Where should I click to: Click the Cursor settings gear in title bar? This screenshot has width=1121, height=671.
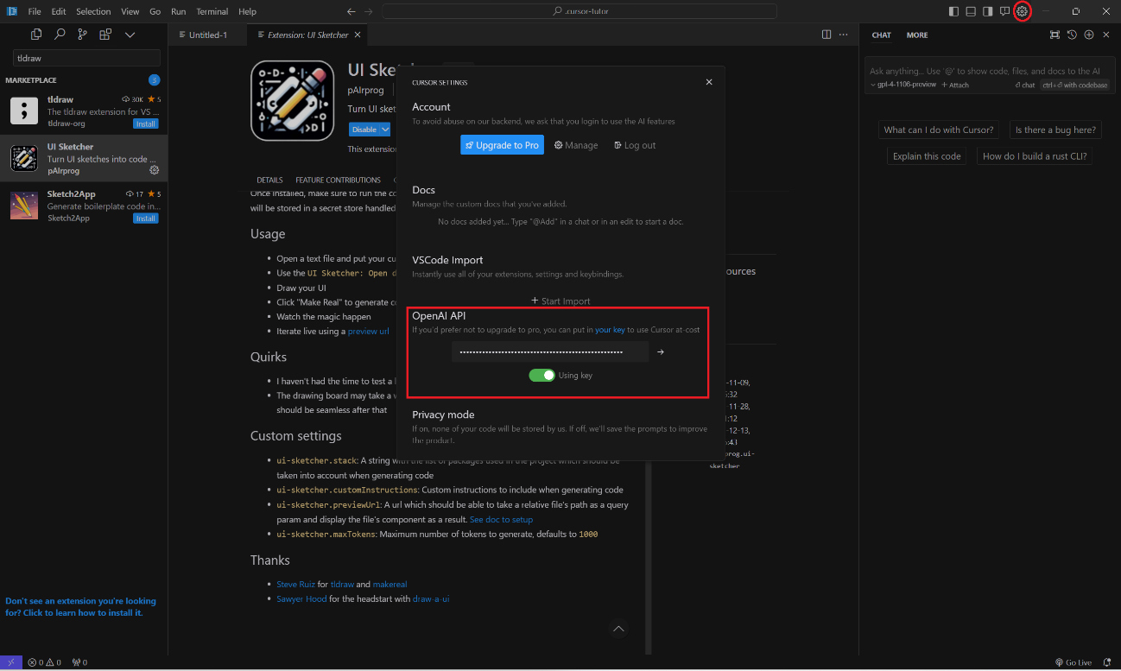[x=1022, y=11]
